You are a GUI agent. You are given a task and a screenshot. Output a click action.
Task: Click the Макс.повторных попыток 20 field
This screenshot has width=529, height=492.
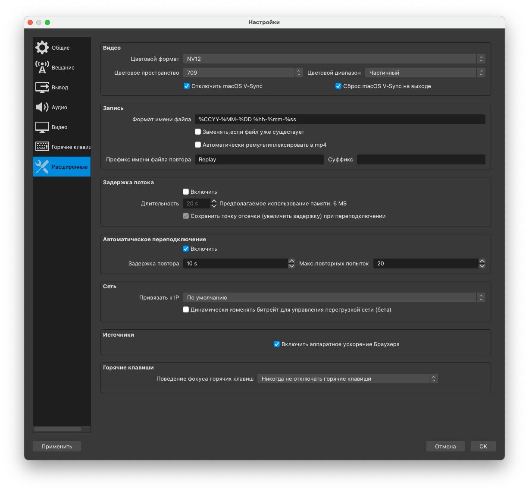coord(426,263)
